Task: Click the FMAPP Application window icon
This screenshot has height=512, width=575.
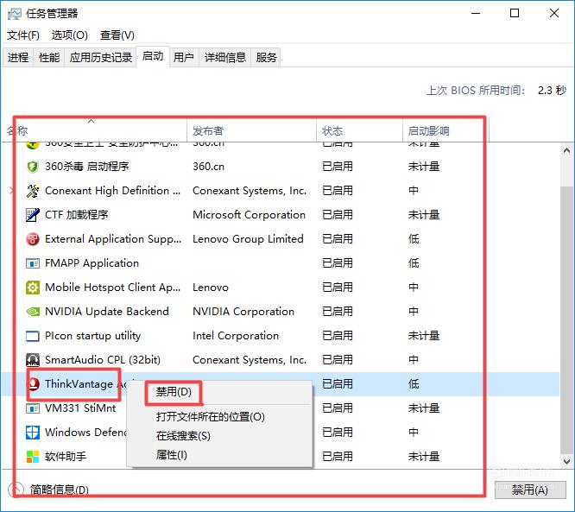Action: pos(33,263)
